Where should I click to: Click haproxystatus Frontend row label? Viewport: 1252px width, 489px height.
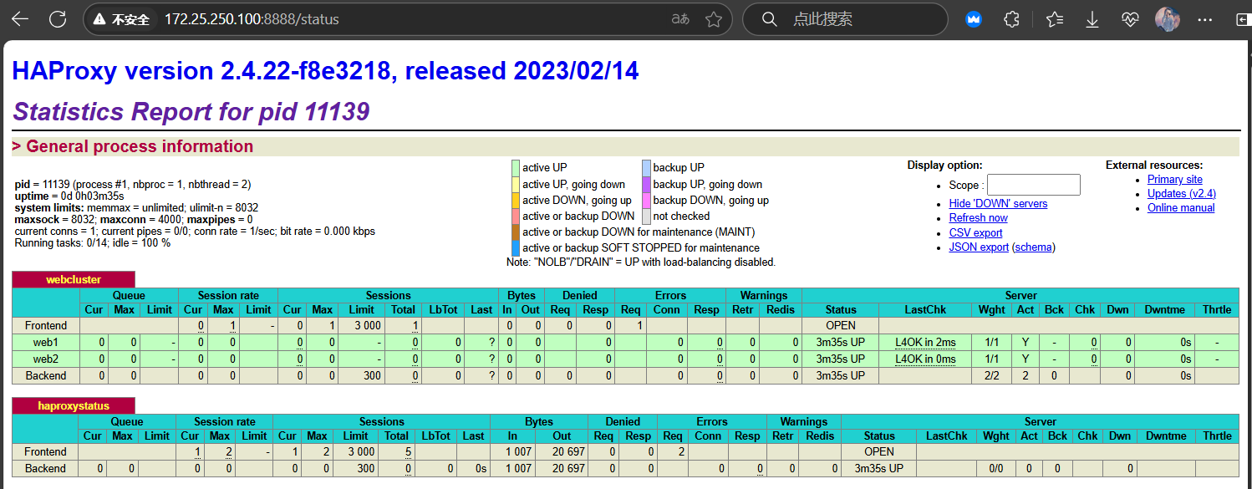[46, 451]
